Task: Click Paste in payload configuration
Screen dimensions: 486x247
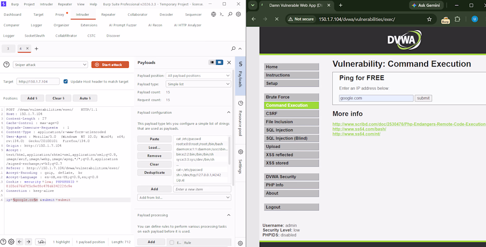Action: point(154,139)
